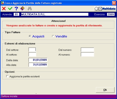The width and height of the screenshot is (117, 99).
Task: Click the Dal numero: label
Action: click(65, 50)
